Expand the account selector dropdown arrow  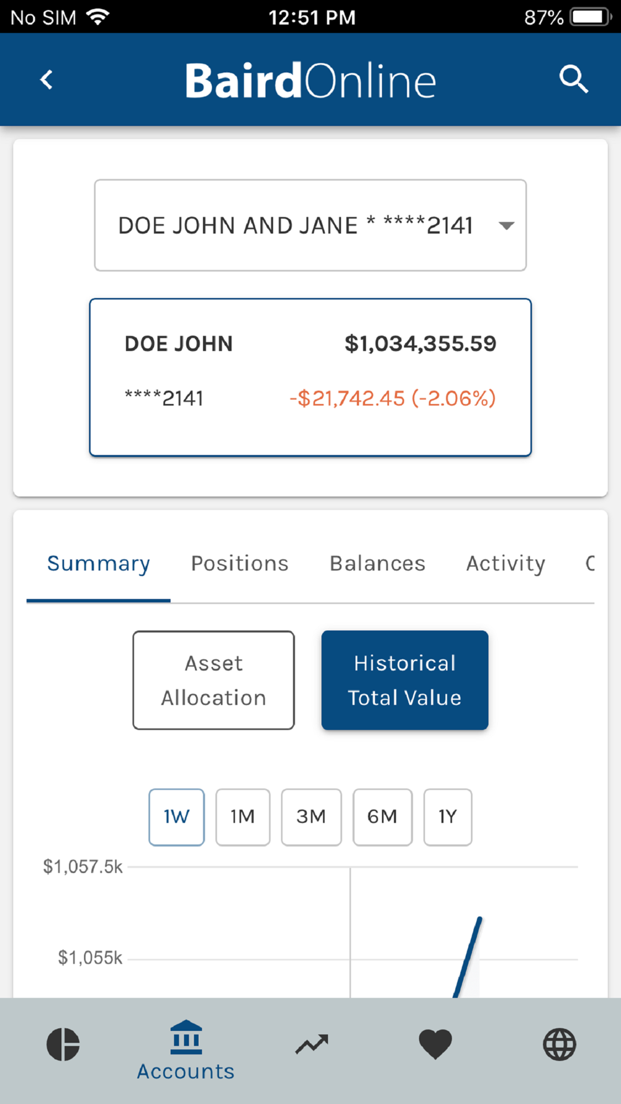tap(507, 225)
